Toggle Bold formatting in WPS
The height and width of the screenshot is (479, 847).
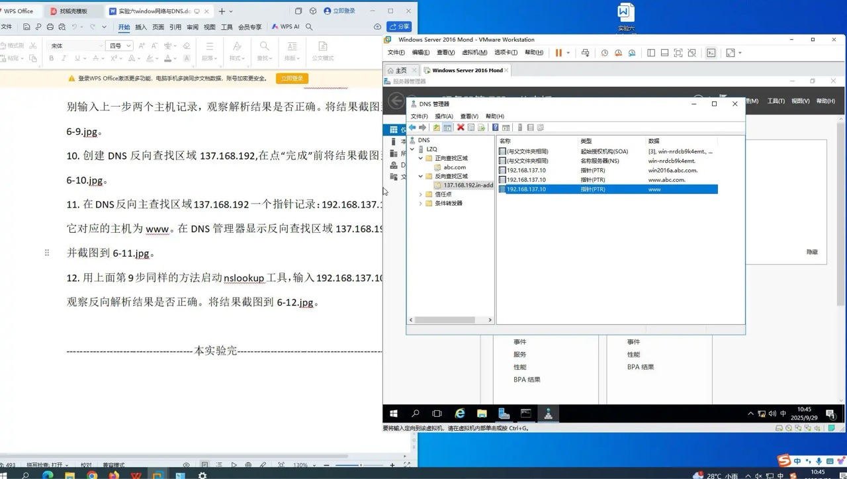[51, 58]
